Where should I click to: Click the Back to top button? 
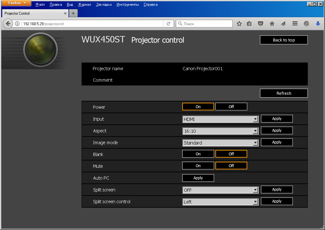click(x=284, y=40)
